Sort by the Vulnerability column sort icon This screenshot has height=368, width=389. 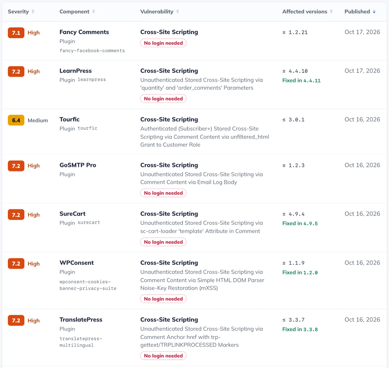(178, 11)
